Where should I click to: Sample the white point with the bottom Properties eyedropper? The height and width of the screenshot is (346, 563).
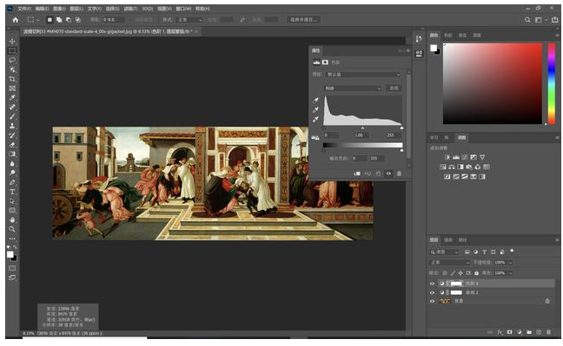point(315,120)
